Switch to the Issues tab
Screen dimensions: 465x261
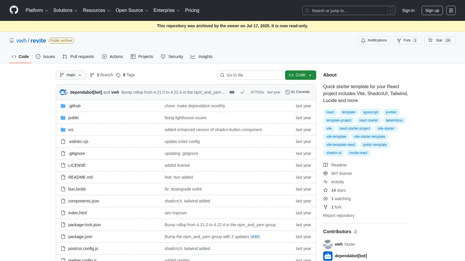[45, 57]
